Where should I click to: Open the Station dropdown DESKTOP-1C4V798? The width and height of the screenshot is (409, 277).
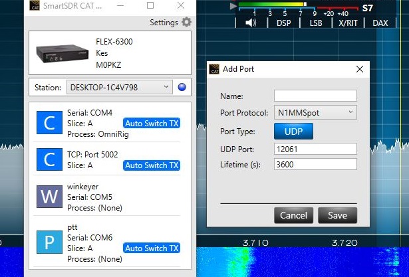click(x=120, y=87)
